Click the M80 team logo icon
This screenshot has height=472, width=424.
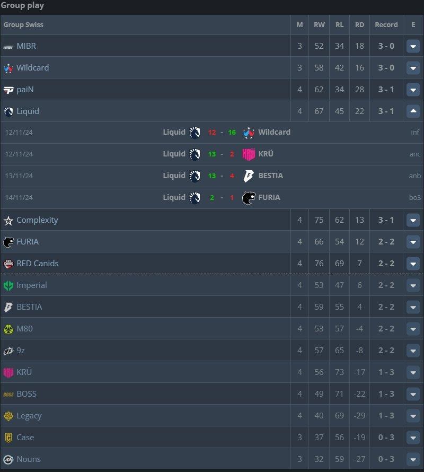8,329
